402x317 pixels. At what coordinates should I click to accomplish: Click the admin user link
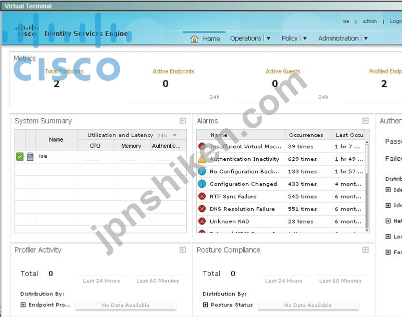click(370, 21)
